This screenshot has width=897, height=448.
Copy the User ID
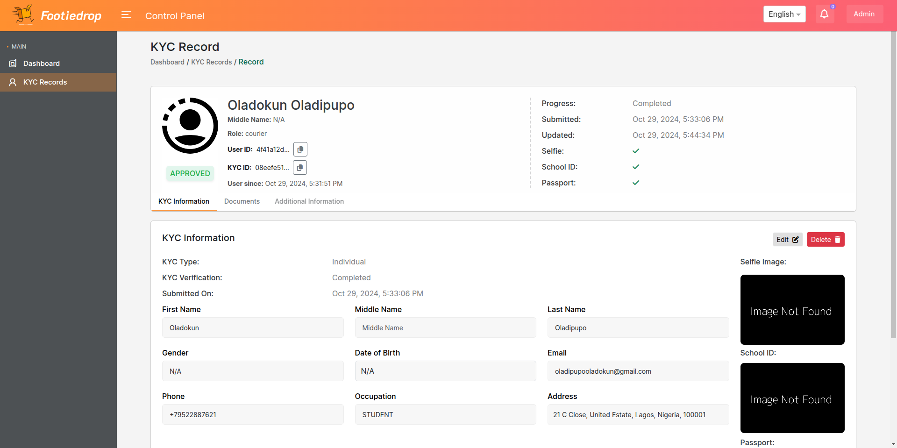(x=300, y=149)
